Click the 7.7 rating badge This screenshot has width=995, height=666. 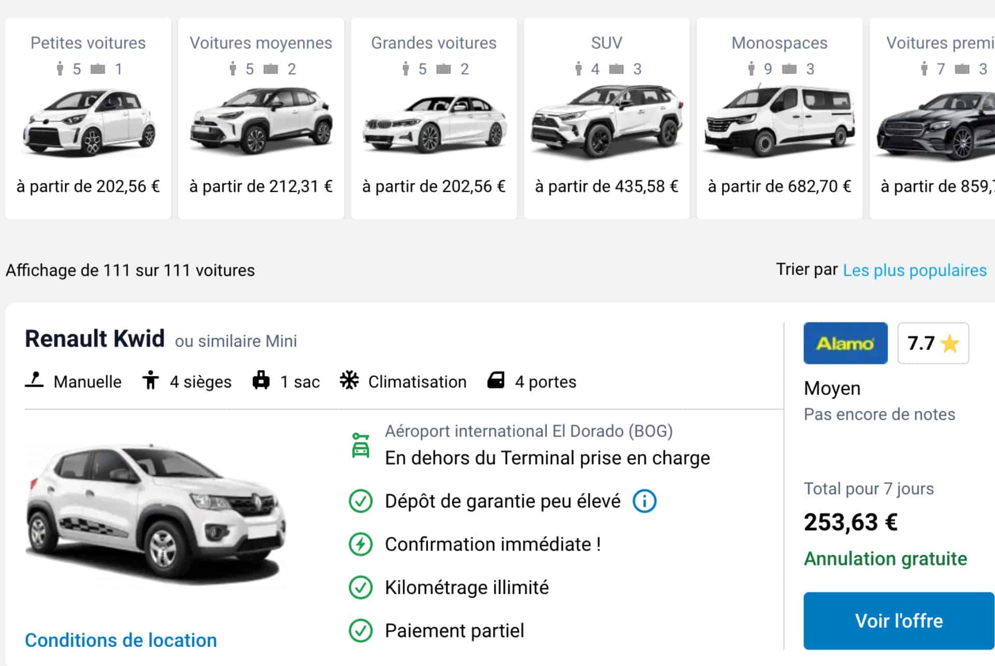(x=932, y=343)
